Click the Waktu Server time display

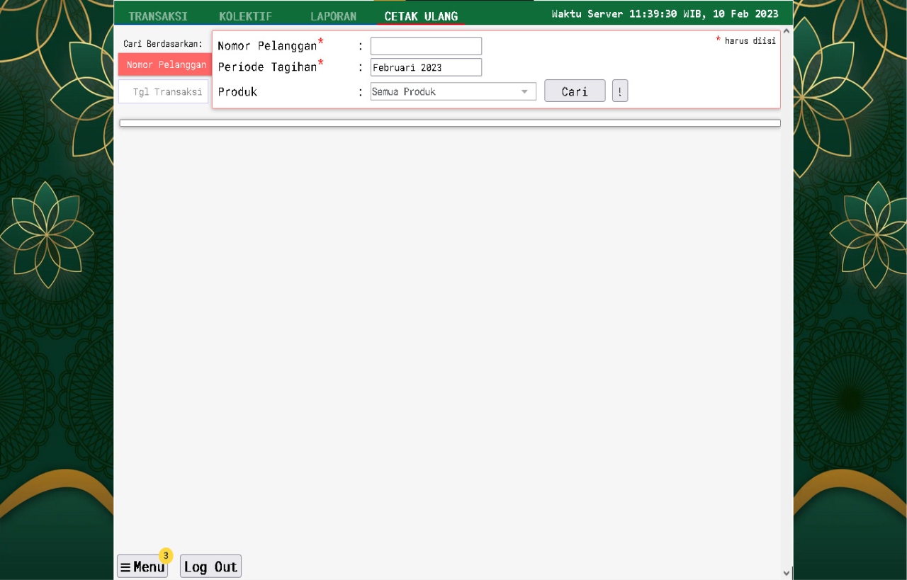(x=665, y=14)
